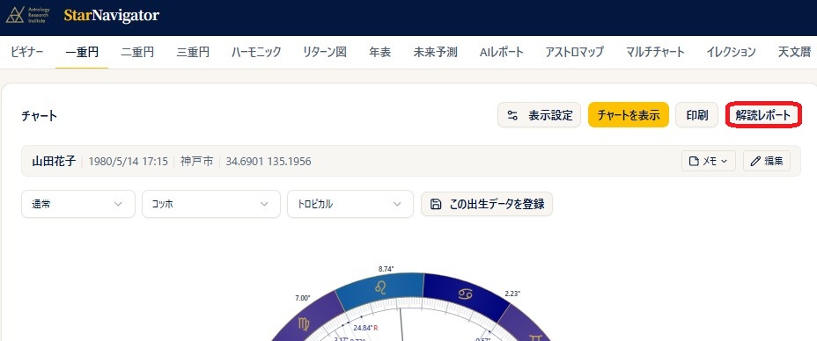Click the pencil icon in 編集
The width and height of the screenshot is (817, 341).
[755, 161]
